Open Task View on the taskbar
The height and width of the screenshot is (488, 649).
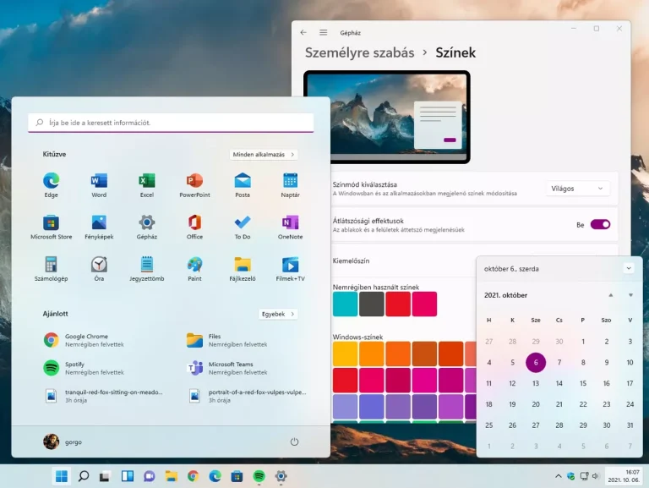pyautogui.click(x=105, y=476)
